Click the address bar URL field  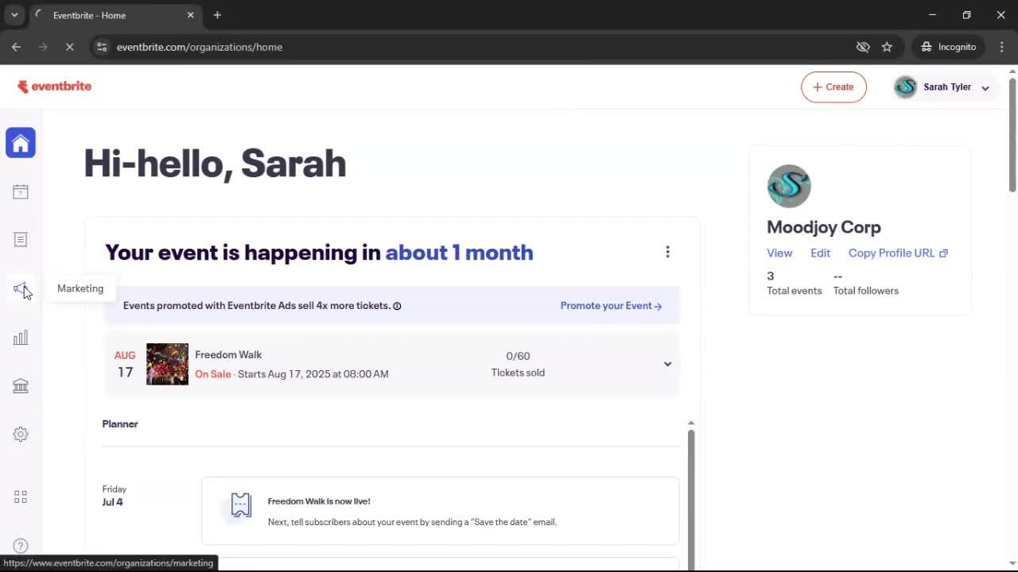[x=477, y=47]
